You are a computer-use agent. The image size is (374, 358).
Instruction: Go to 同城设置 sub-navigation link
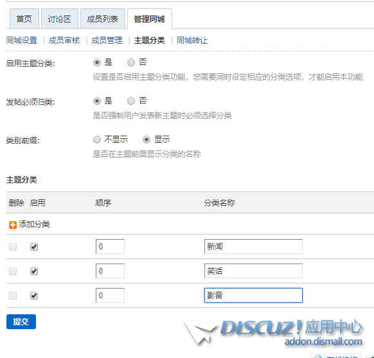[22, 40]
